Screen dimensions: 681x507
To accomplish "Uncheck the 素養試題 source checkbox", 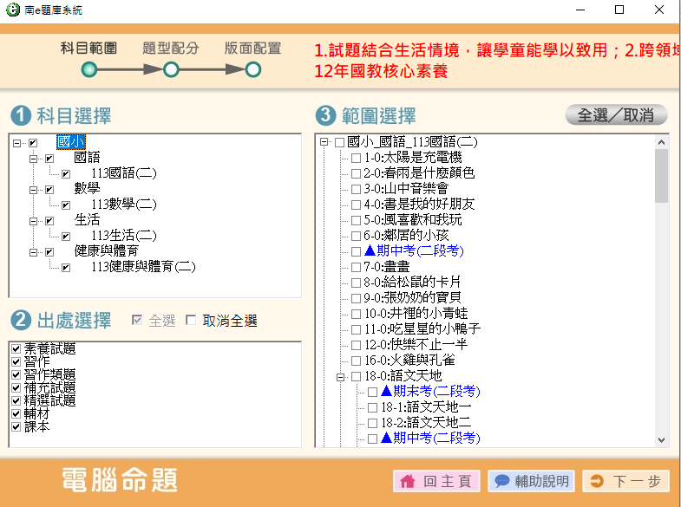I will pyautogui.click(x=16, y=349).
